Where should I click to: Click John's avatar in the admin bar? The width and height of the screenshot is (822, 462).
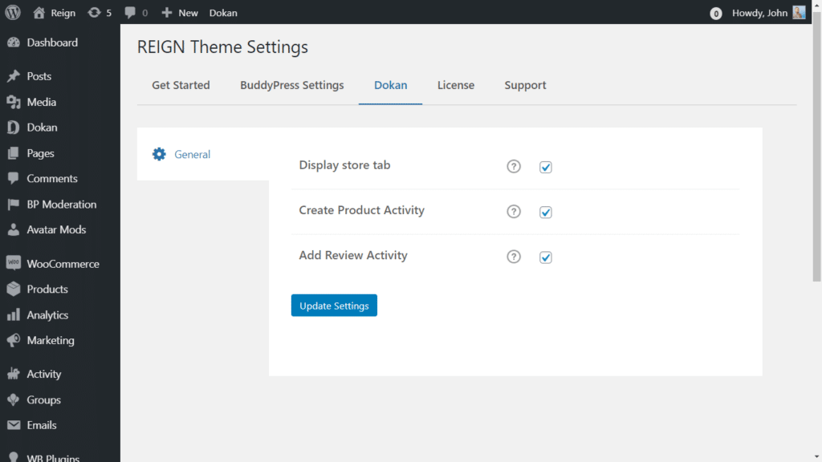coord(799,13)
